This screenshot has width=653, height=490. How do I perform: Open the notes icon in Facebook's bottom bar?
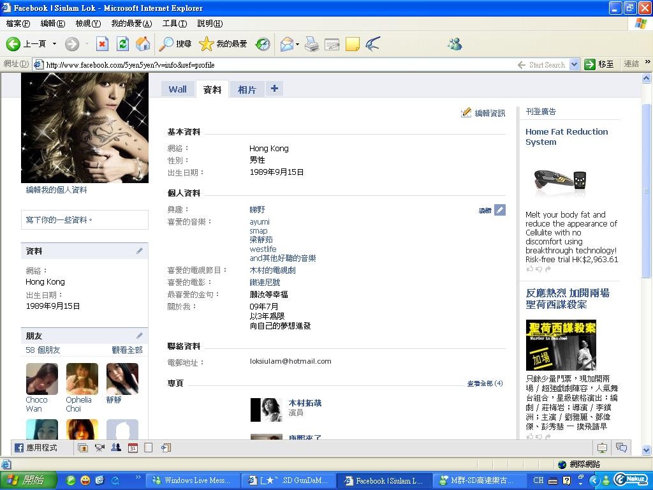click(148, 448)
